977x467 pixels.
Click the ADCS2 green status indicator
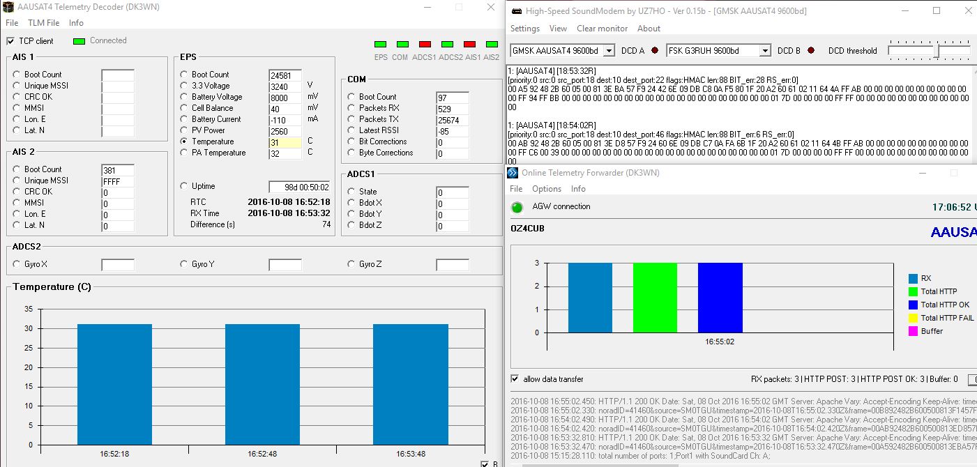[x=447, y=45]
